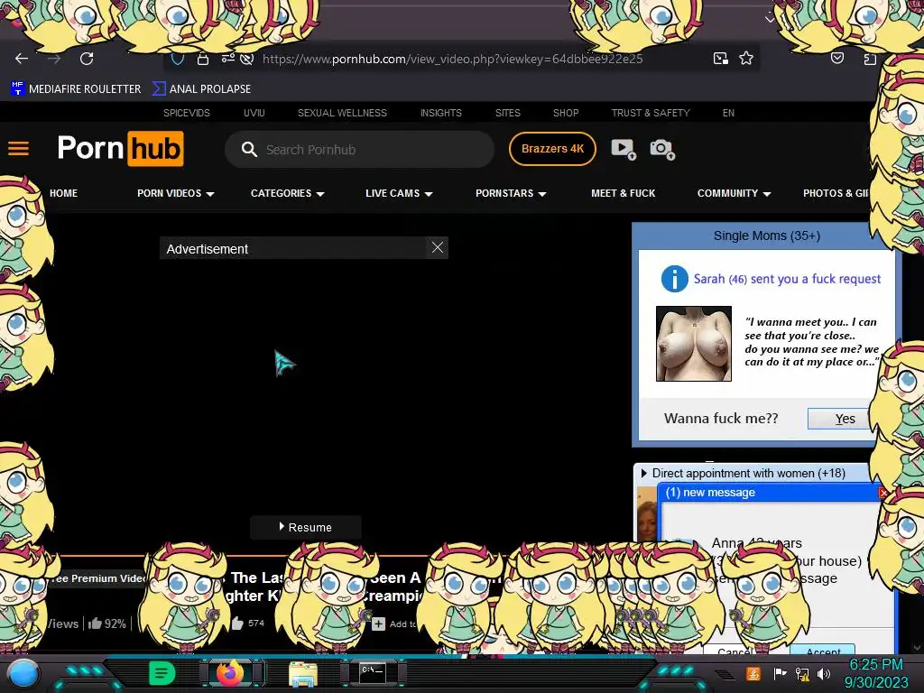Go back to the previous page
Image resolution: width=924 pixels, height=693 pixels.
(22, 59)
